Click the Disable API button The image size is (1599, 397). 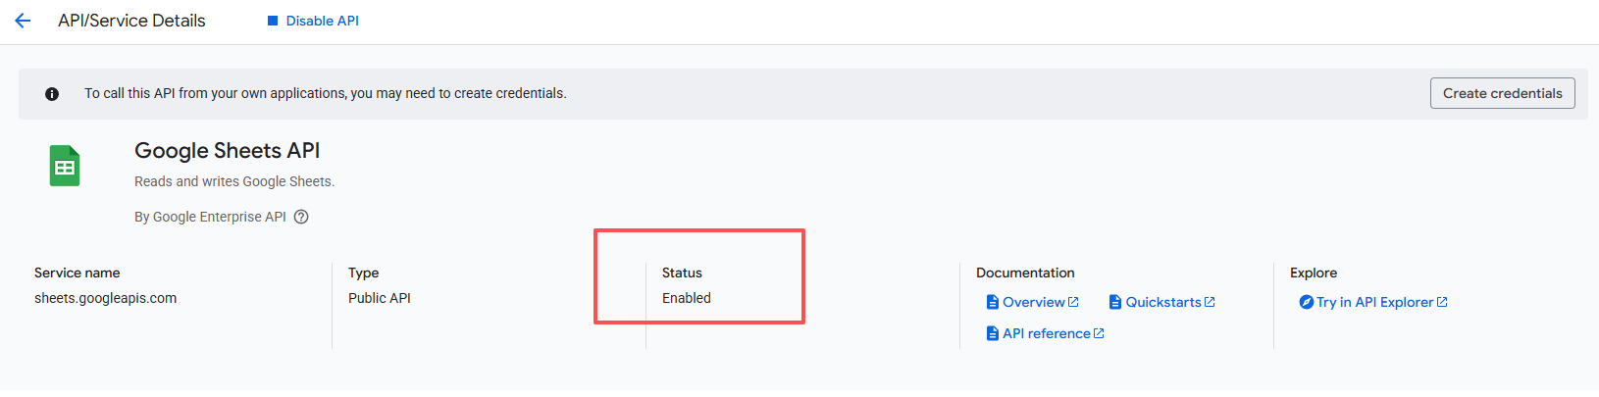pos(314,21)
